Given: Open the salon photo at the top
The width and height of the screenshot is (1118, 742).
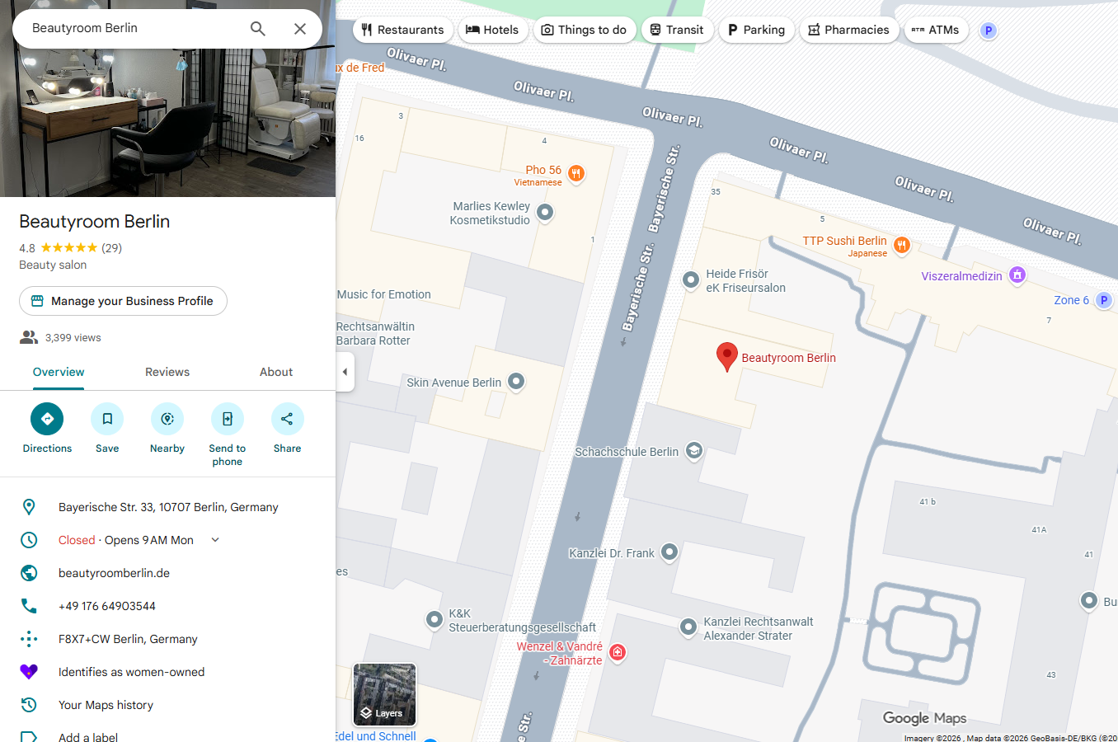Looking at the screenshot, I should click(167, 124).
